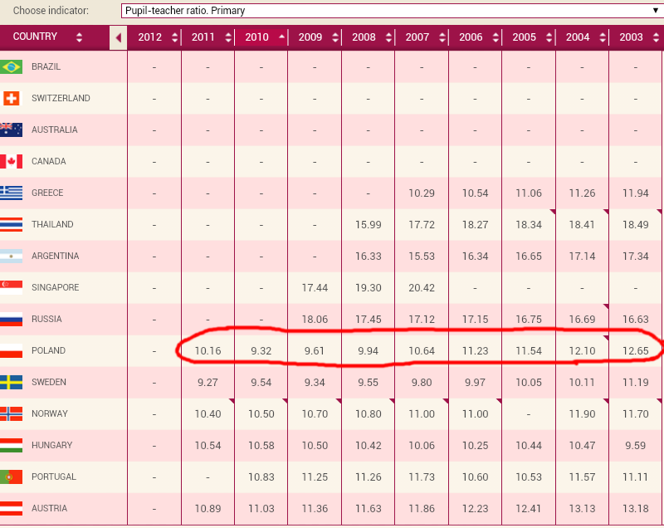Image resolution: width=664 pixels, height=528 pixels.
Task: Open the SINGAPORE country row label
Action: coord(55,288)
